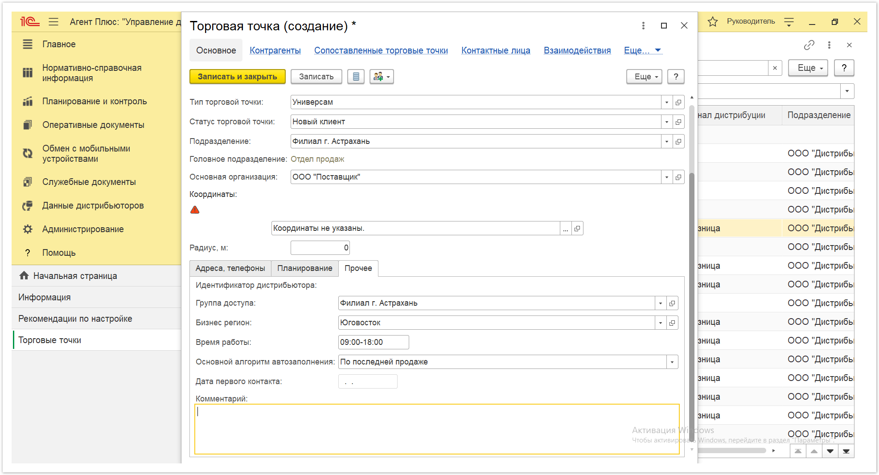
Task: Open the Руководитель user menu
Action: tap(751, 21)
